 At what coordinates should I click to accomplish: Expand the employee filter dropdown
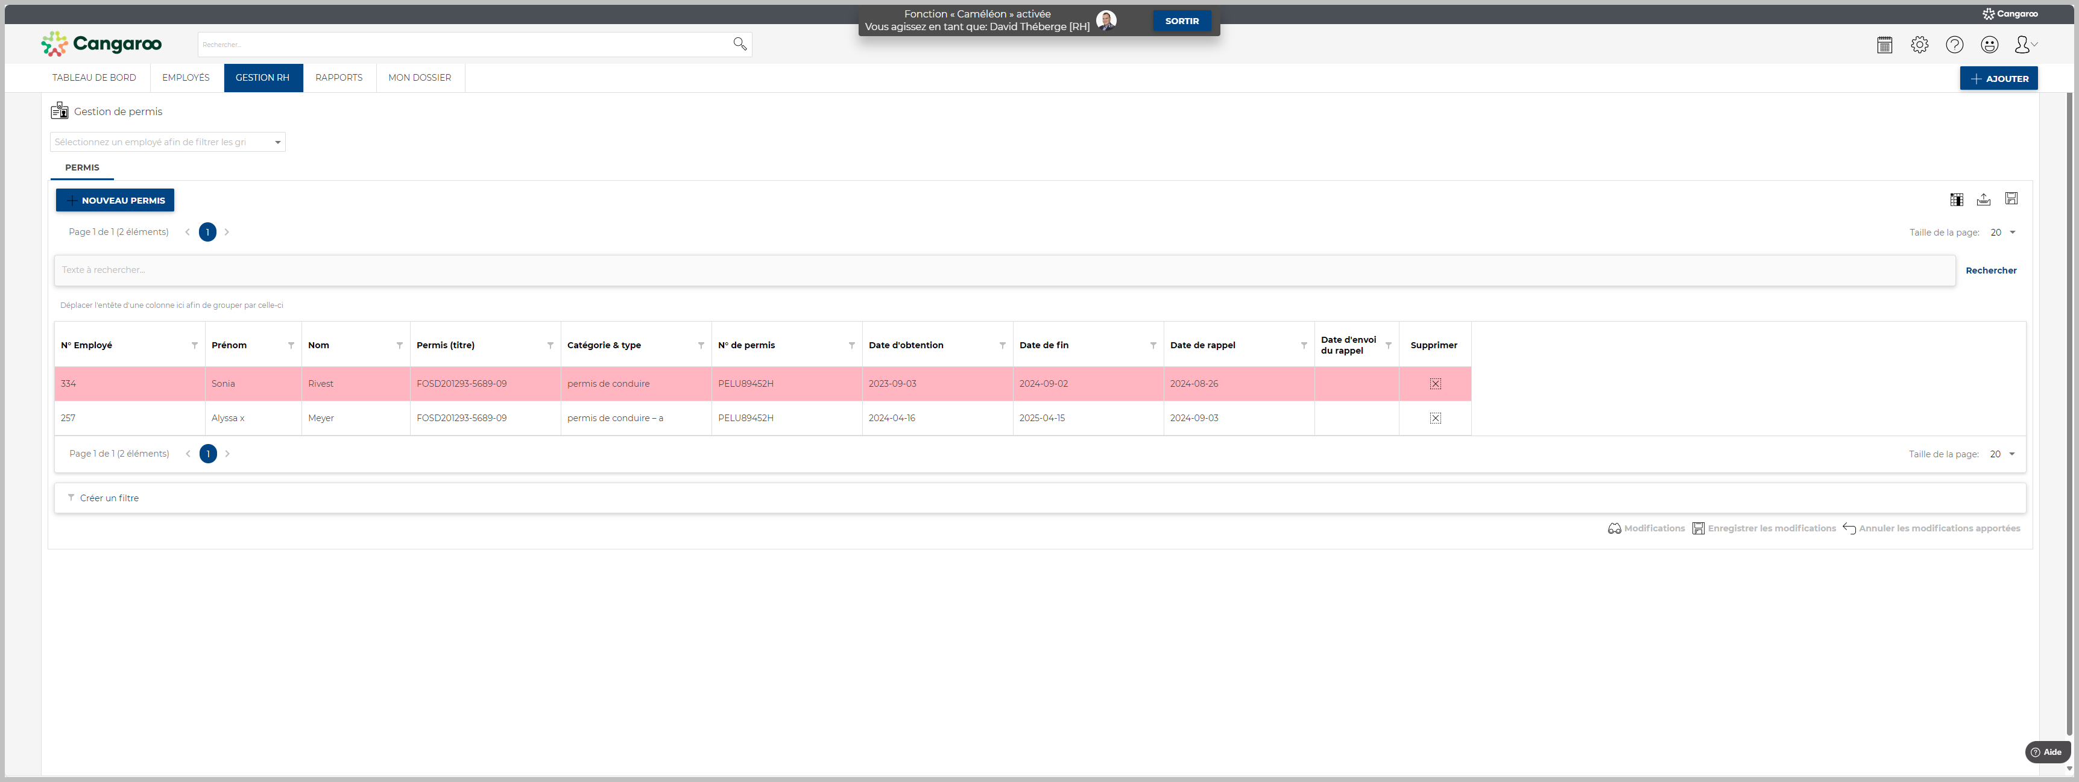(277, 143)
